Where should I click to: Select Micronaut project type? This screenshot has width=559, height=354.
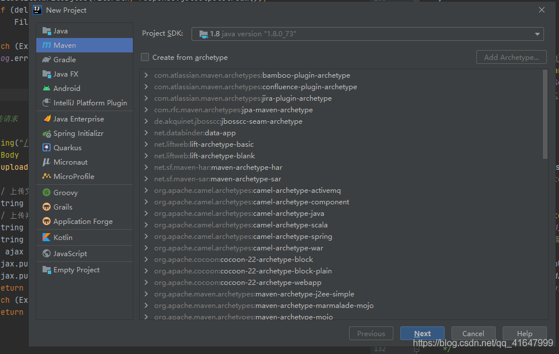click(x=70, y=162)
